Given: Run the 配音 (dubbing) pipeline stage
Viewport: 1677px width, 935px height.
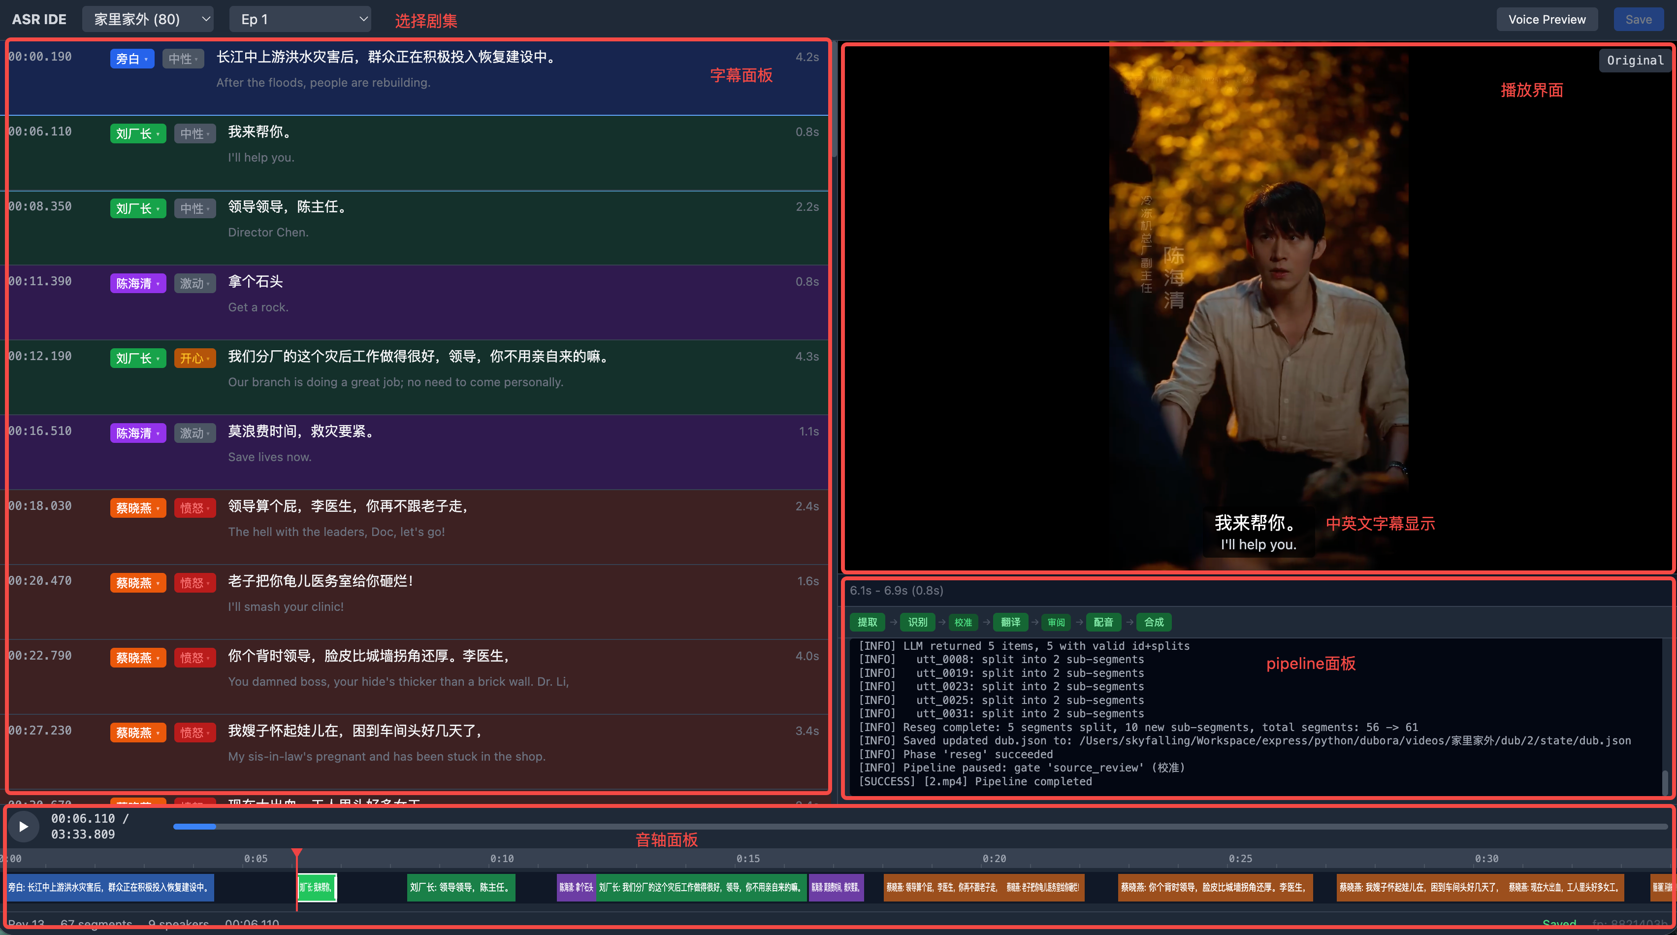Looking at the screenshot, I should tap(1103, 622).
